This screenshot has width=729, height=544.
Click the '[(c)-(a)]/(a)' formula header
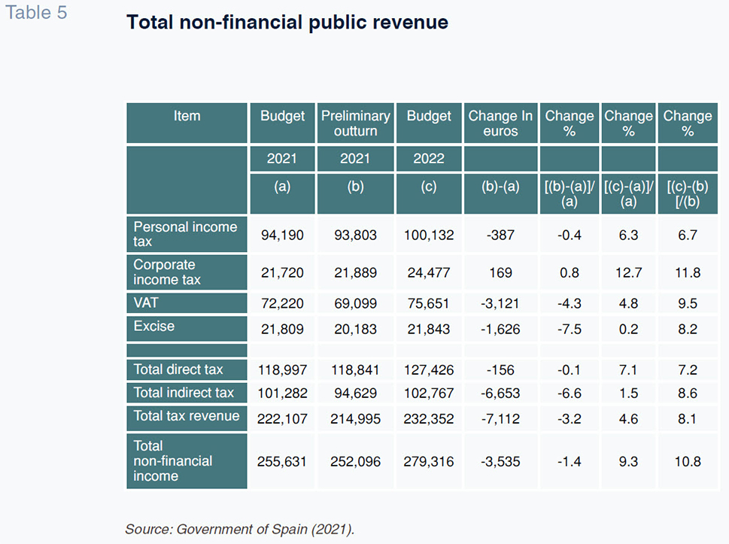[x=629, y=194]
